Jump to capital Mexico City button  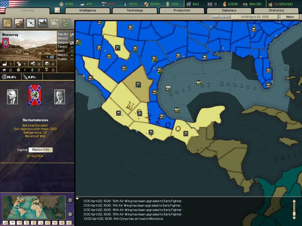pyautogui.click(x=40, y=150)
